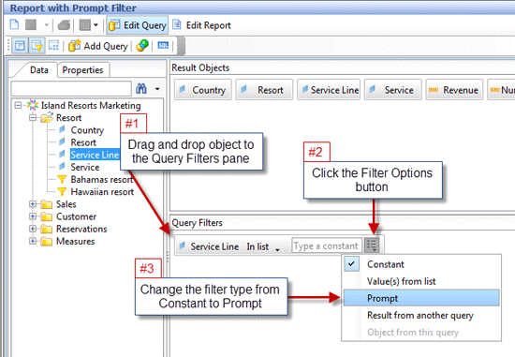This screenshot has width=515, height=357.
Task: Click the Country result object
Action: 203,90
